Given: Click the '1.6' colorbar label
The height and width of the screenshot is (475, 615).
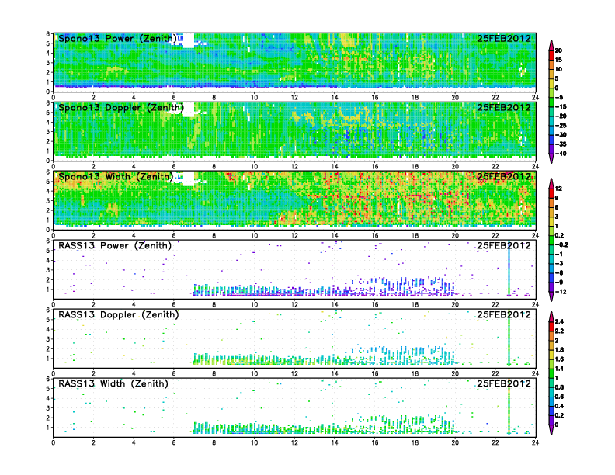Looking at the screenshot, I should pos(559,359).
